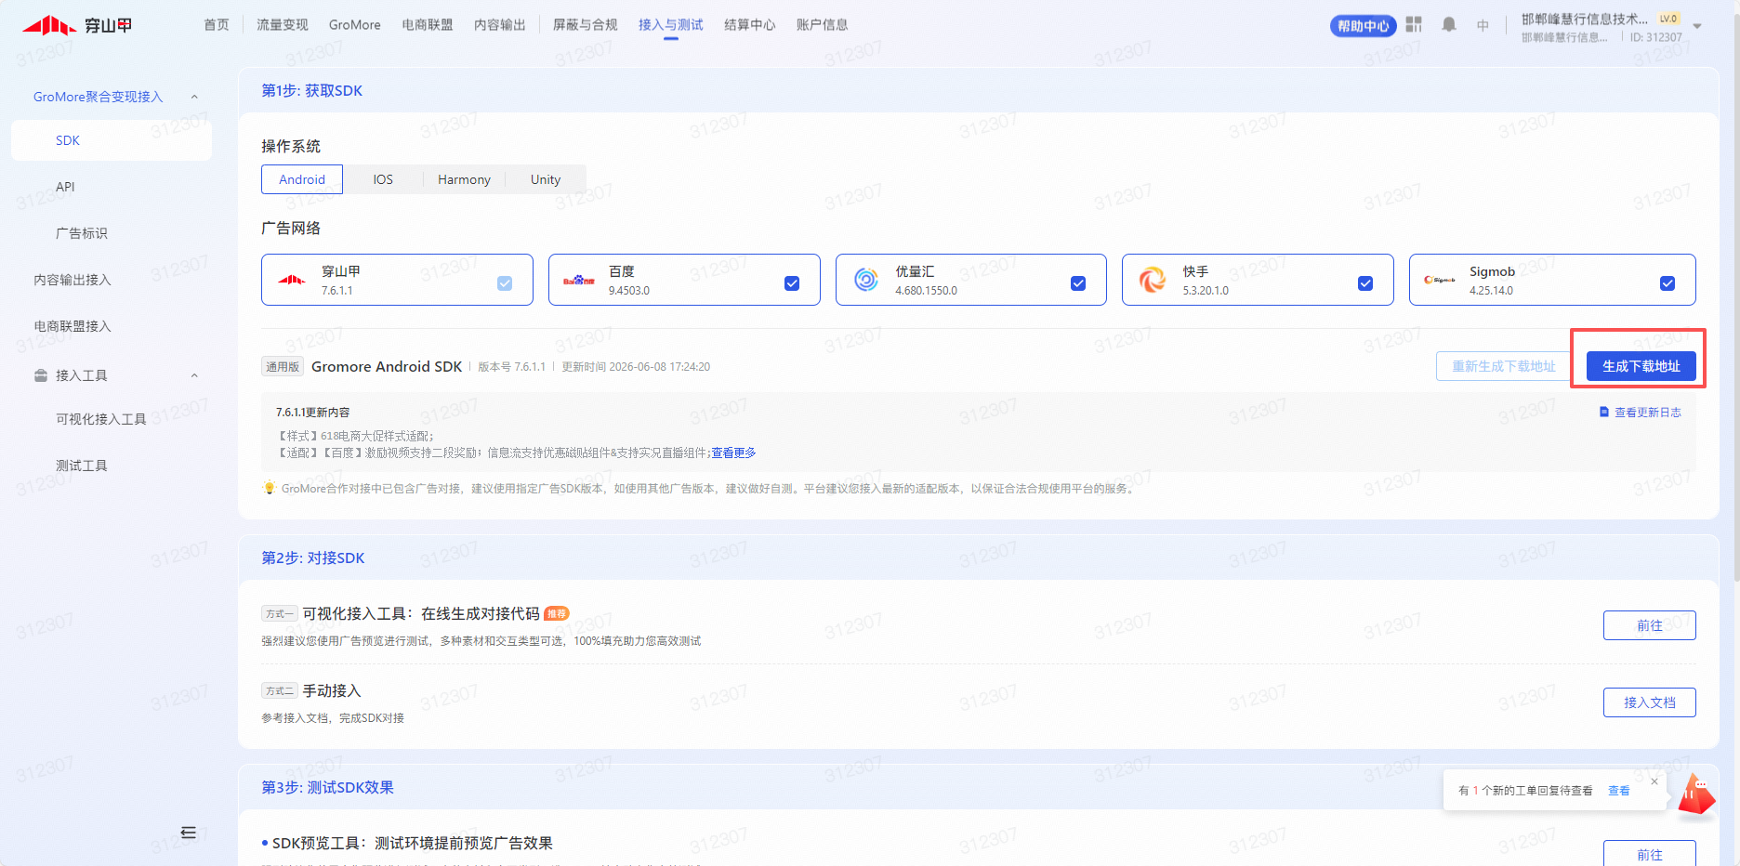Switch to the Unity tab

click(546, 179)
